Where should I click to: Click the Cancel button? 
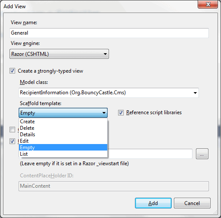click(x=192, y=203)
